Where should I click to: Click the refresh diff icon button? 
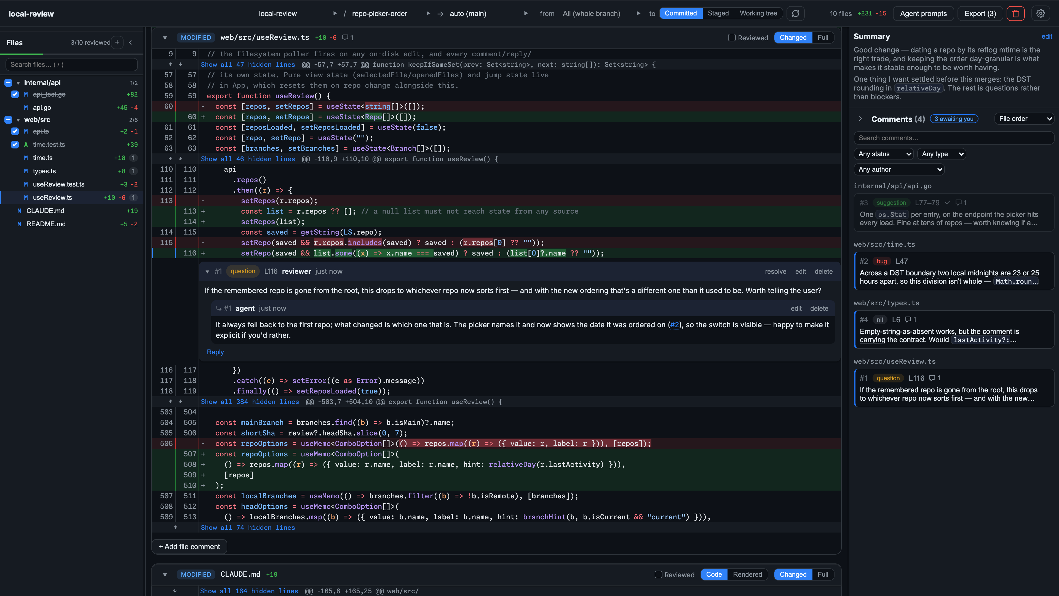[x=795, y=14]
